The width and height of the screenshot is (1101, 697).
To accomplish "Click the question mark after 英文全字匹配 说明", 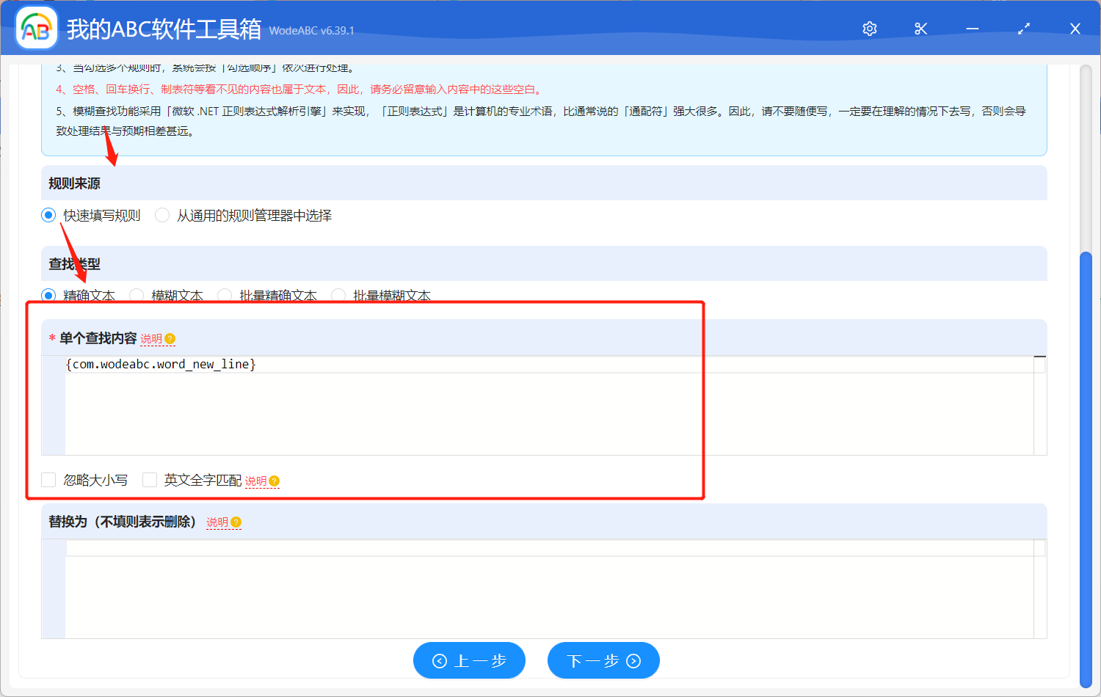I will point(273,481).
